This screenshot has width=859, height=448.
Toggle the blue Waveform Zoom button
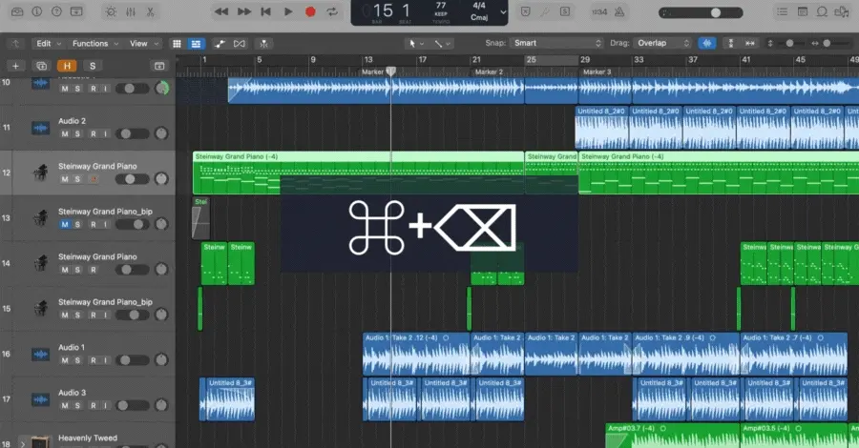[706, 43]
